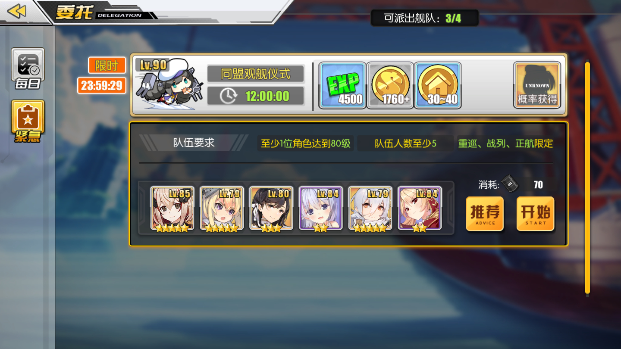Collapse the 同盟观舰仪式 commission entry
Screen dimensions: 621x349
(348, 85)
